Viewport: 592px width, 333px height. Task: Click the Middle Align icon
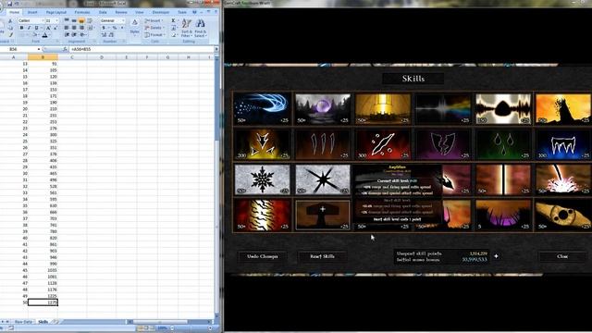tap(74, 20)
